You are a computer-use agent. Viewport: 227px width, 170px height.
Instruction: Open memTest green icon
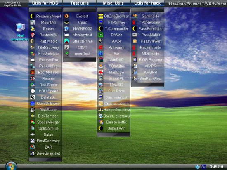(66, 54)
